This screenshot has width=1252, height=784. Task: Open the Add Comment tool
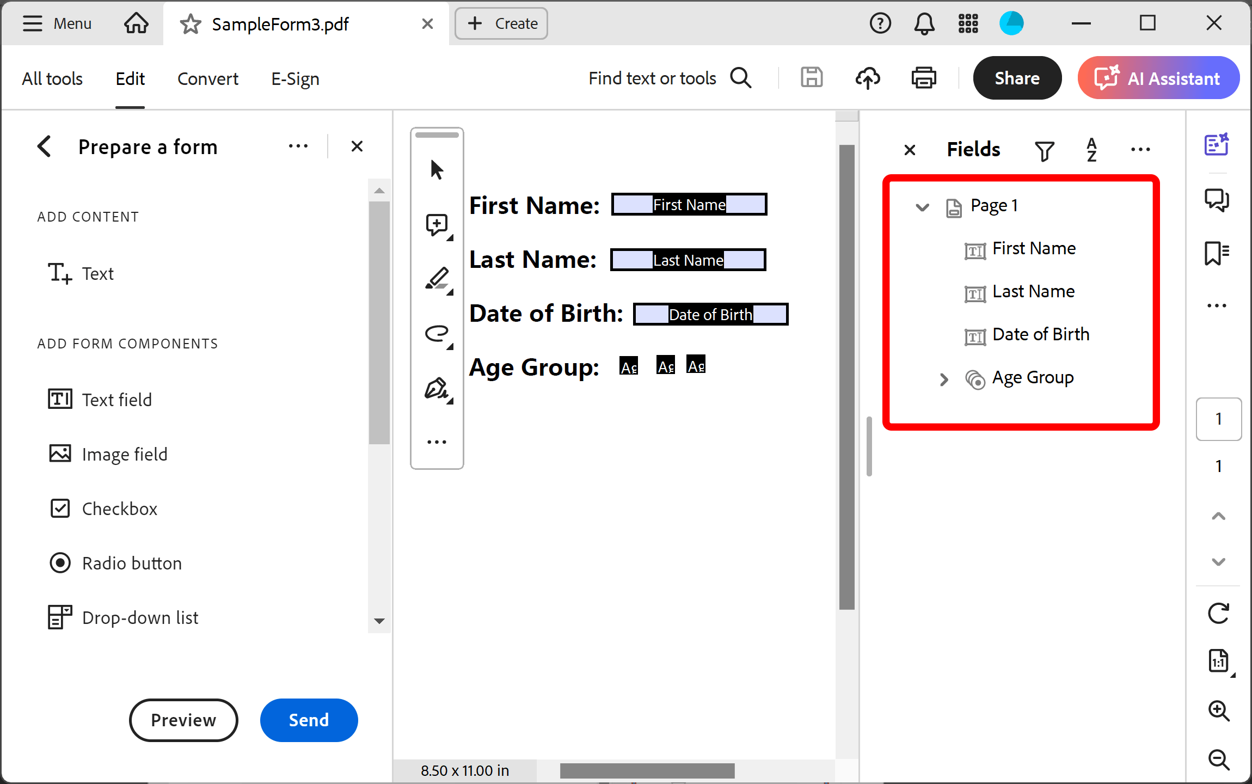tap(436, 224)
